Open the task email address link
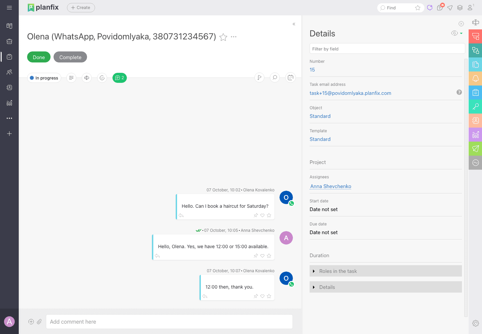The height and width of the screenshot is (334, 482). [x=350, y=93]
